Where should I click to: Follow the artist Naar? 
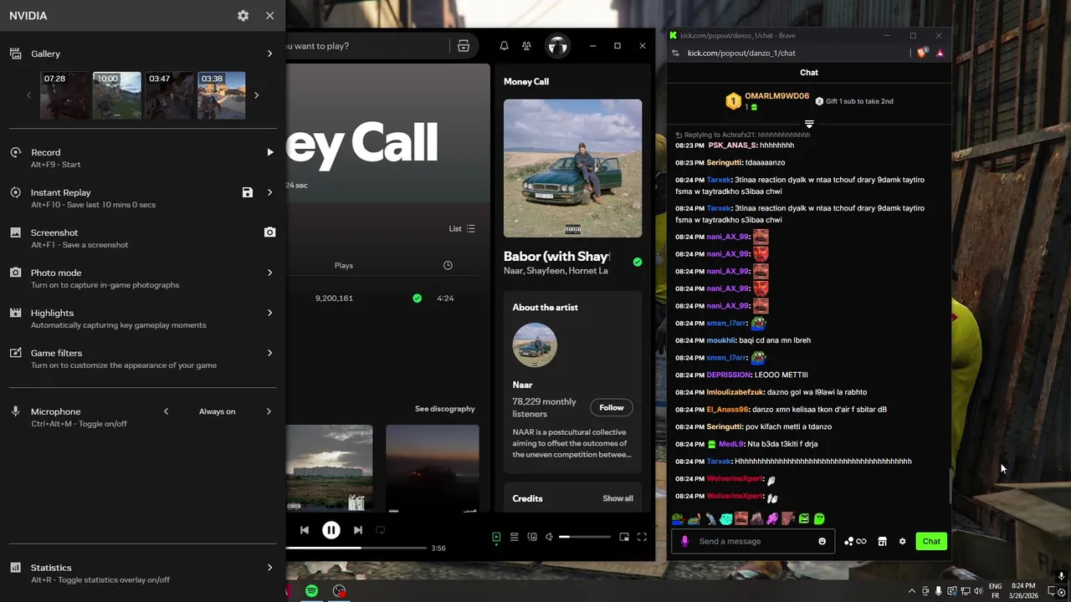(612, 407)
